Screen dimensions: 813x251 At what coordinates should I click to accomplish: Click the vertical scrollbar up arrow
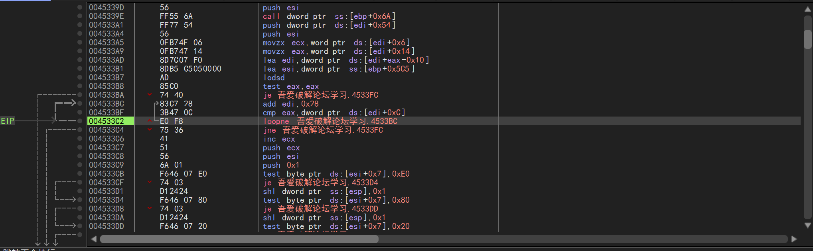pos(807,10)
